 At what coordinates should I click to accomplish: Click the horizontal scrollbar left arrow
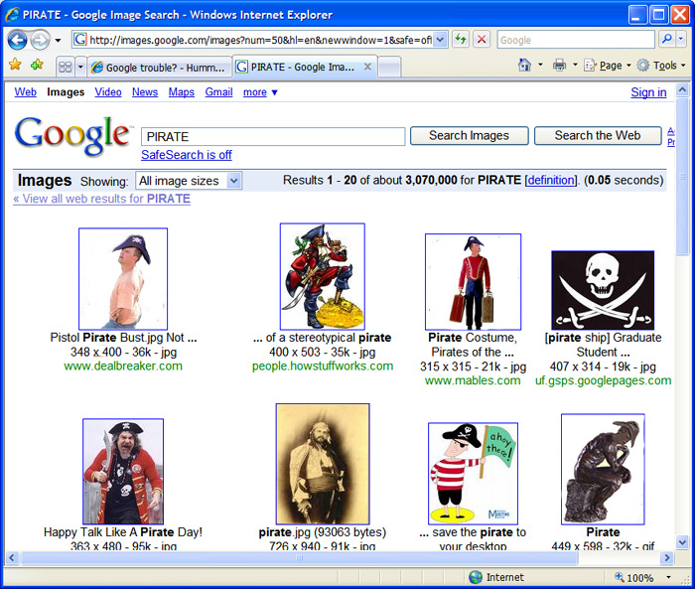point(12,558)
